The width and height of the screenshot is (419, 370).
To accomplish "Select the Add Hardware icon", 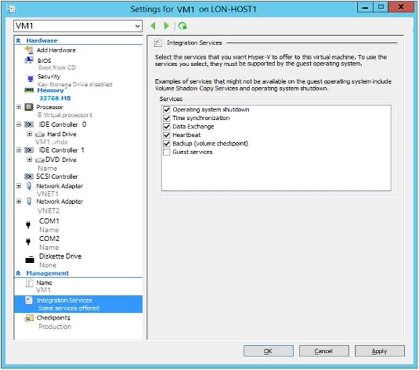I will coord(29,50).
